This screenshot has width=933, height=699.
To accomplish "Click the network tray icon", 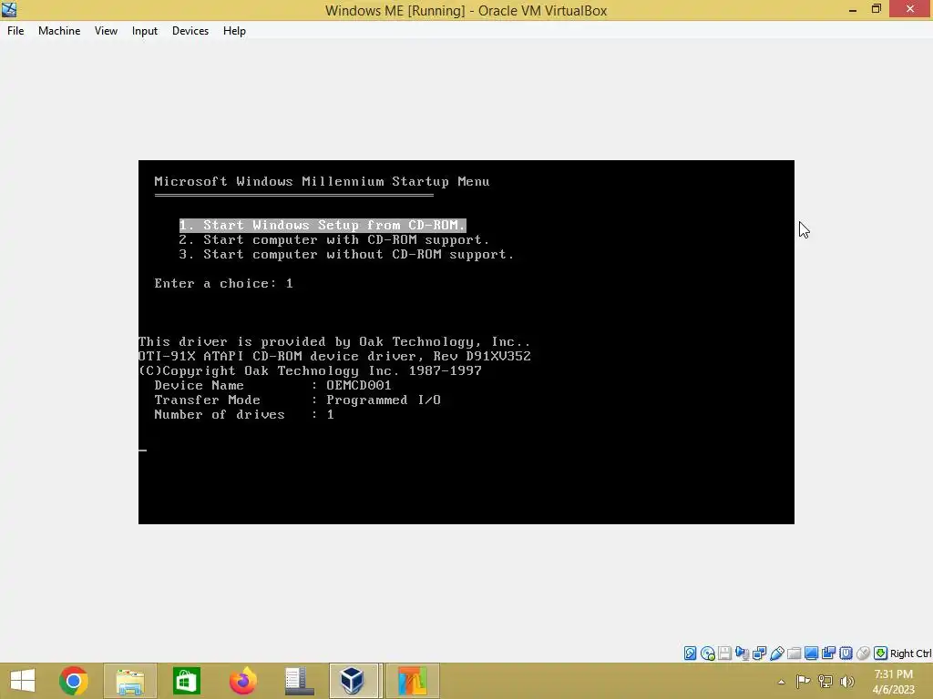I will tap(825, 682).
